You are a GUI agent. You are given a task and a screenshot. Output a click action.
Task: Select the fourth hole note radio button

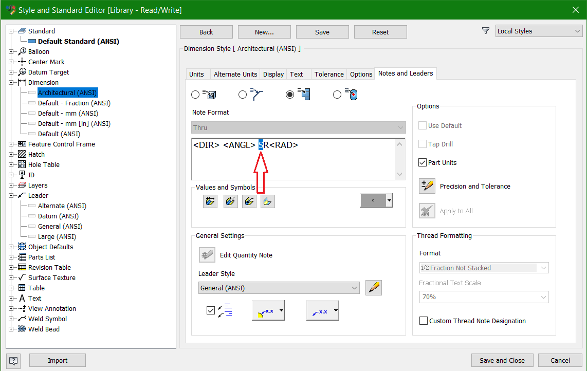pyautogui.click(x=337, y=95)
